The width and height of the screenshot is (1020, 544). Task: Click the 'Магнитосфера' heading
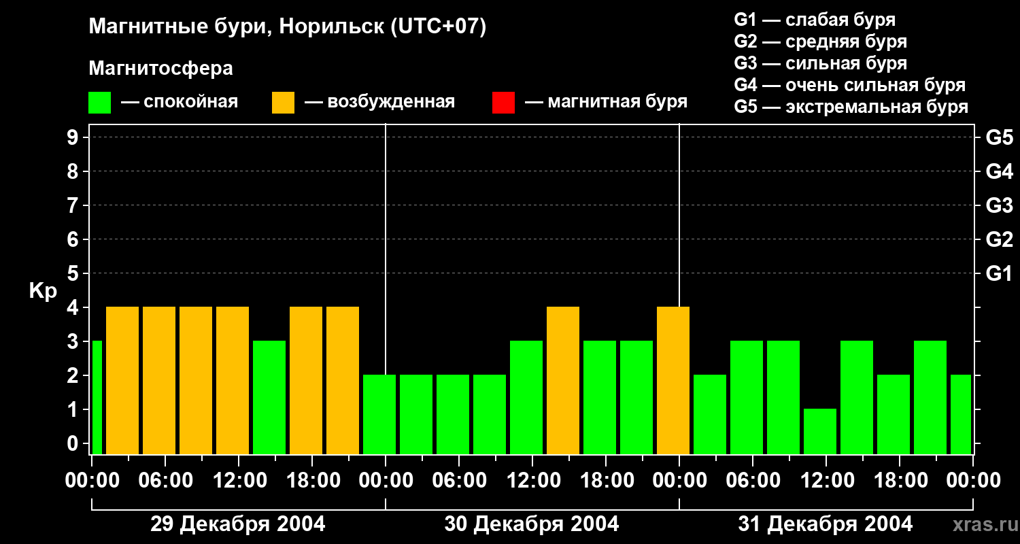160,69
